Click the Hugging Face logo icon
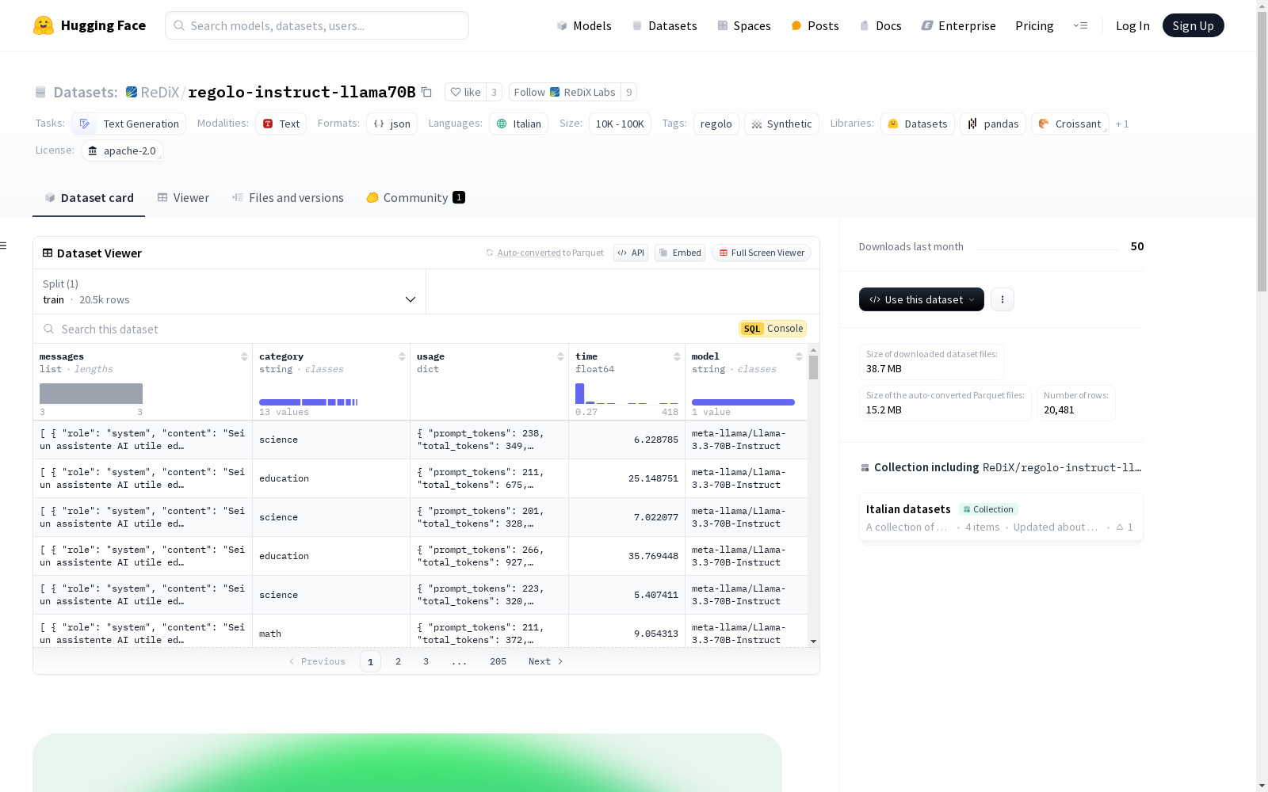1268x792 pixels. 44,25
